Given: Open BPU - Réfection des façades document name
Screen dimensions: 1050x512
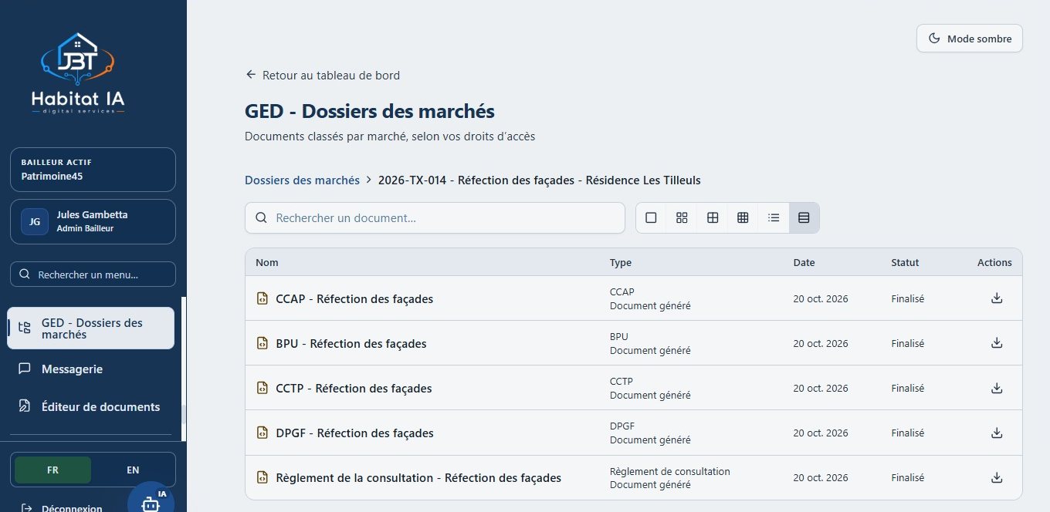Looking at the screenshot, I should pos(351,343).
